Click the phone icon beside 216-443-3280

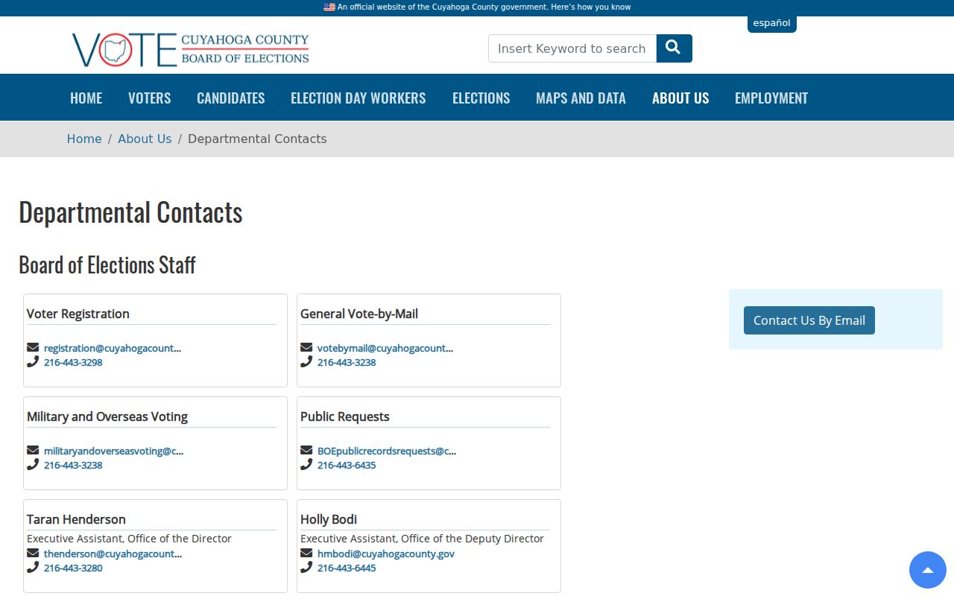point(33,568)
